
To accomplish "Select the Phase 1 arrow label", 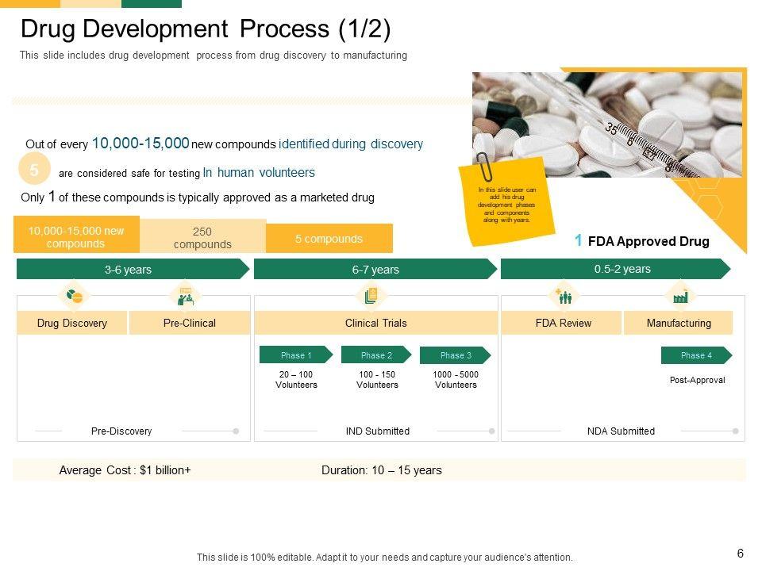I will coord(296,355).
